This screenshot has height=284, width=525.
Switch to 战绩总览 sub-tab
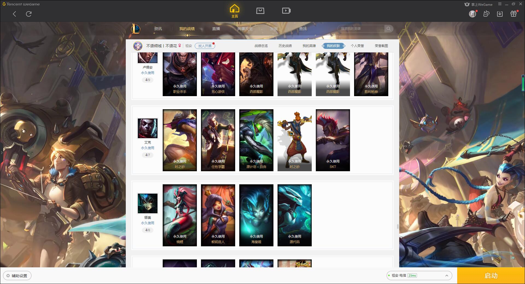click(261, 46)
